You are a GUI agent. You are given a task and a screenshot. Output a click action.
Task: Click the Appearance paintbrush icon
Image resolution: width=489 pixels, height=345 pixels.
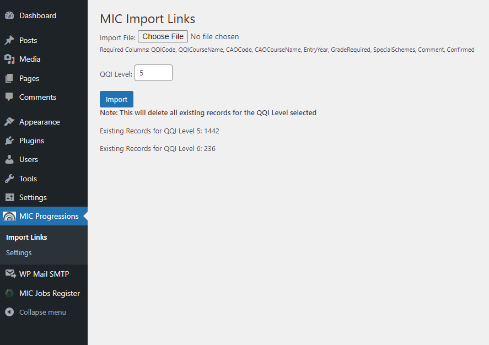[9, 122]
